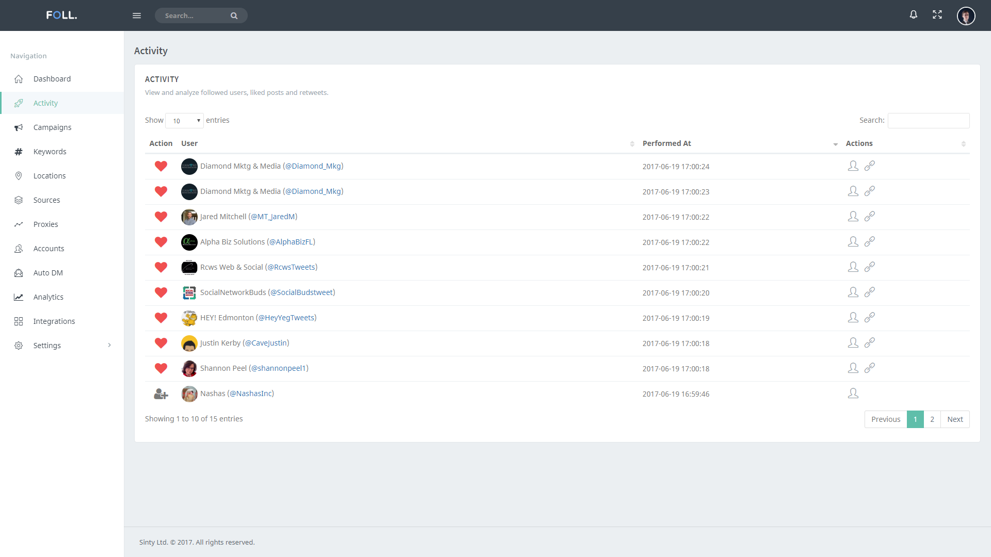Open Analytics in the sidebar
The width and height of the screenshot is (991, 557).
coord(62,297)
